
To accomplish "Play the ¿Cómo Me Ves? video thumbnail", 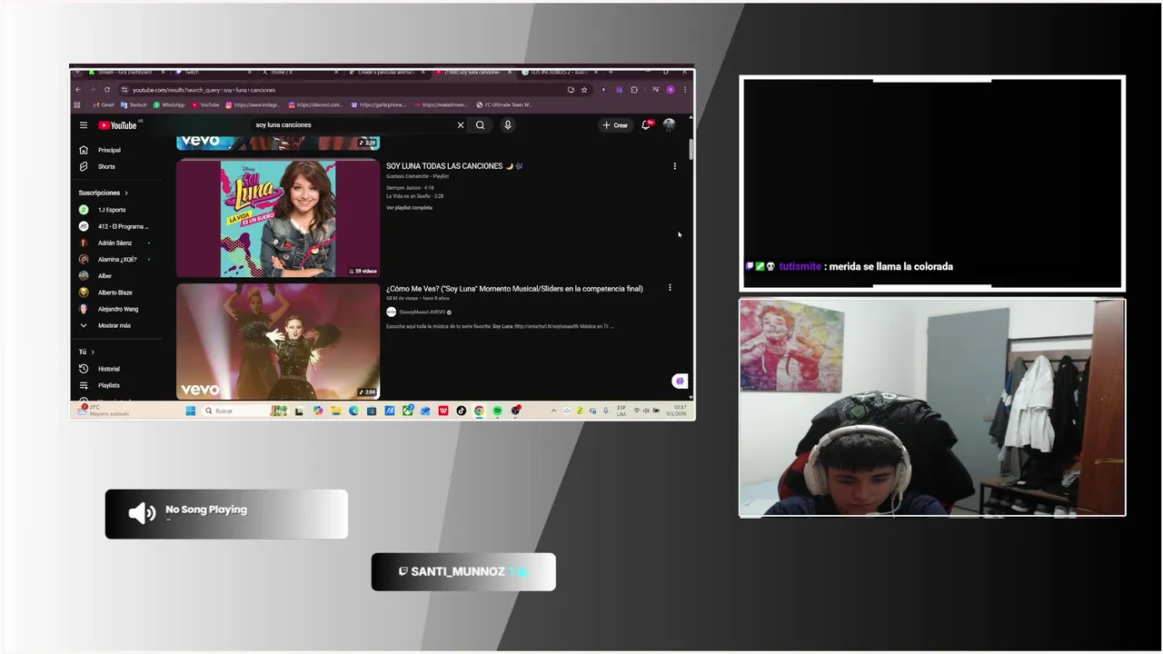I will 278,342.
